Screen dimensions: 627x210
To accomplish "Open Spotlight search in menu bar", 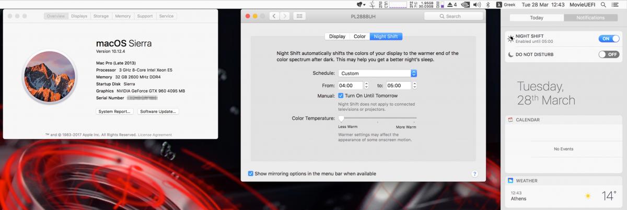I will tap(603, 4).
